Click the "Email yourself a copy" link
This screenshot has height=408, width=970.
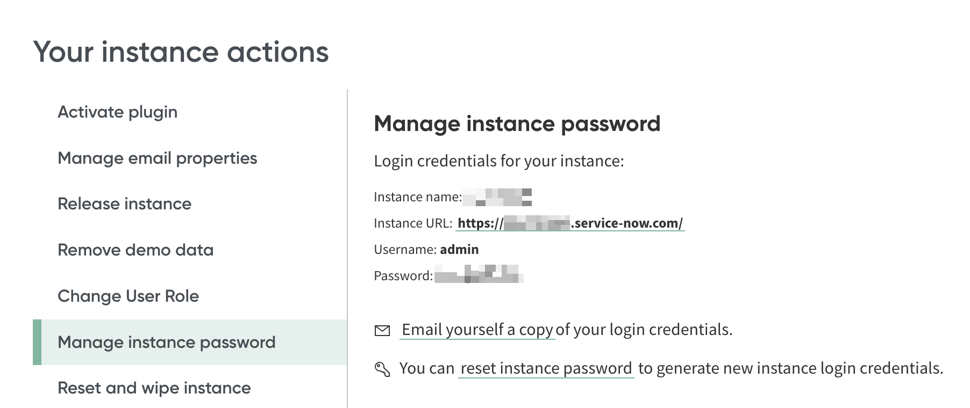coord(477,330)
